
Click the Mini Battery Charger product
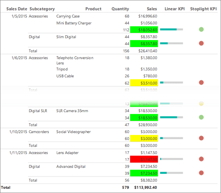click(74, 23)
